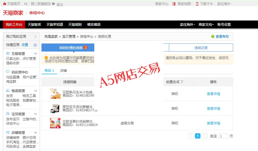Screen dimensions: 258x151
Task: Select the 商品 3 sub-tab
Action: pyautogui.click(x=49, y=71)
